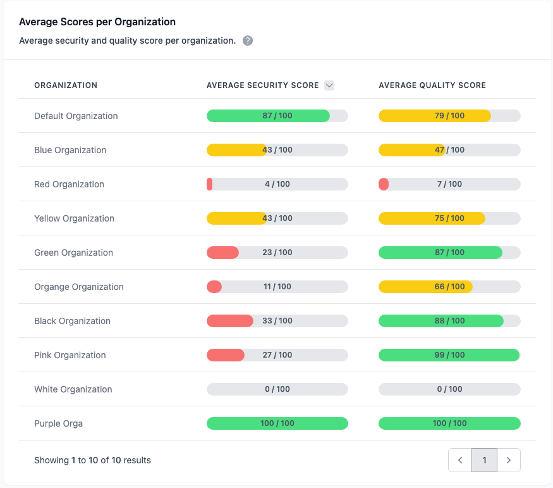The width and height of the screenshot is (553, 488).
Task: Click Pink Organization's 99/100 quality score bar
Action: tap(449, 355)
